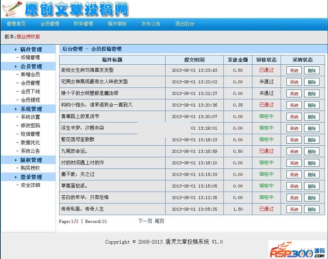This screenshot has width=328, height=259.
Task: Click 已通过 status of 九尾的命运 row
Action: [266, 151]
